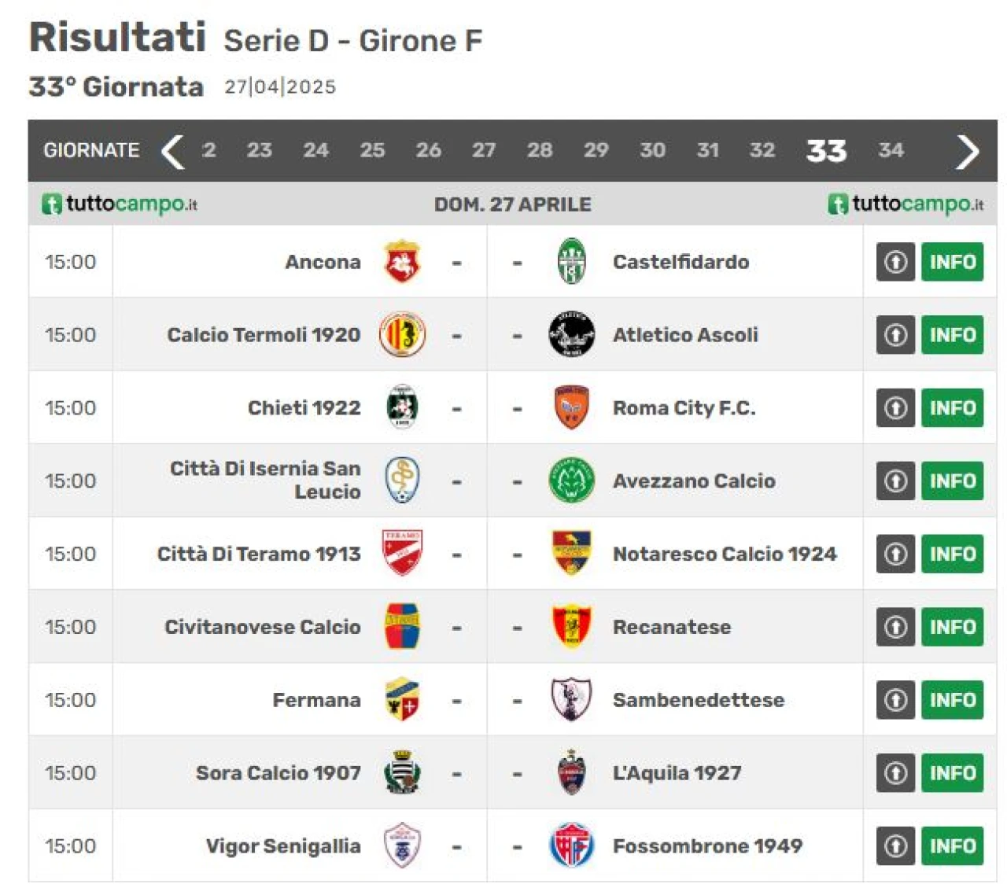Click the up-arrow icon in Ancona row
The width and height of the screenshot is (1007, 884).
point(895,262)
